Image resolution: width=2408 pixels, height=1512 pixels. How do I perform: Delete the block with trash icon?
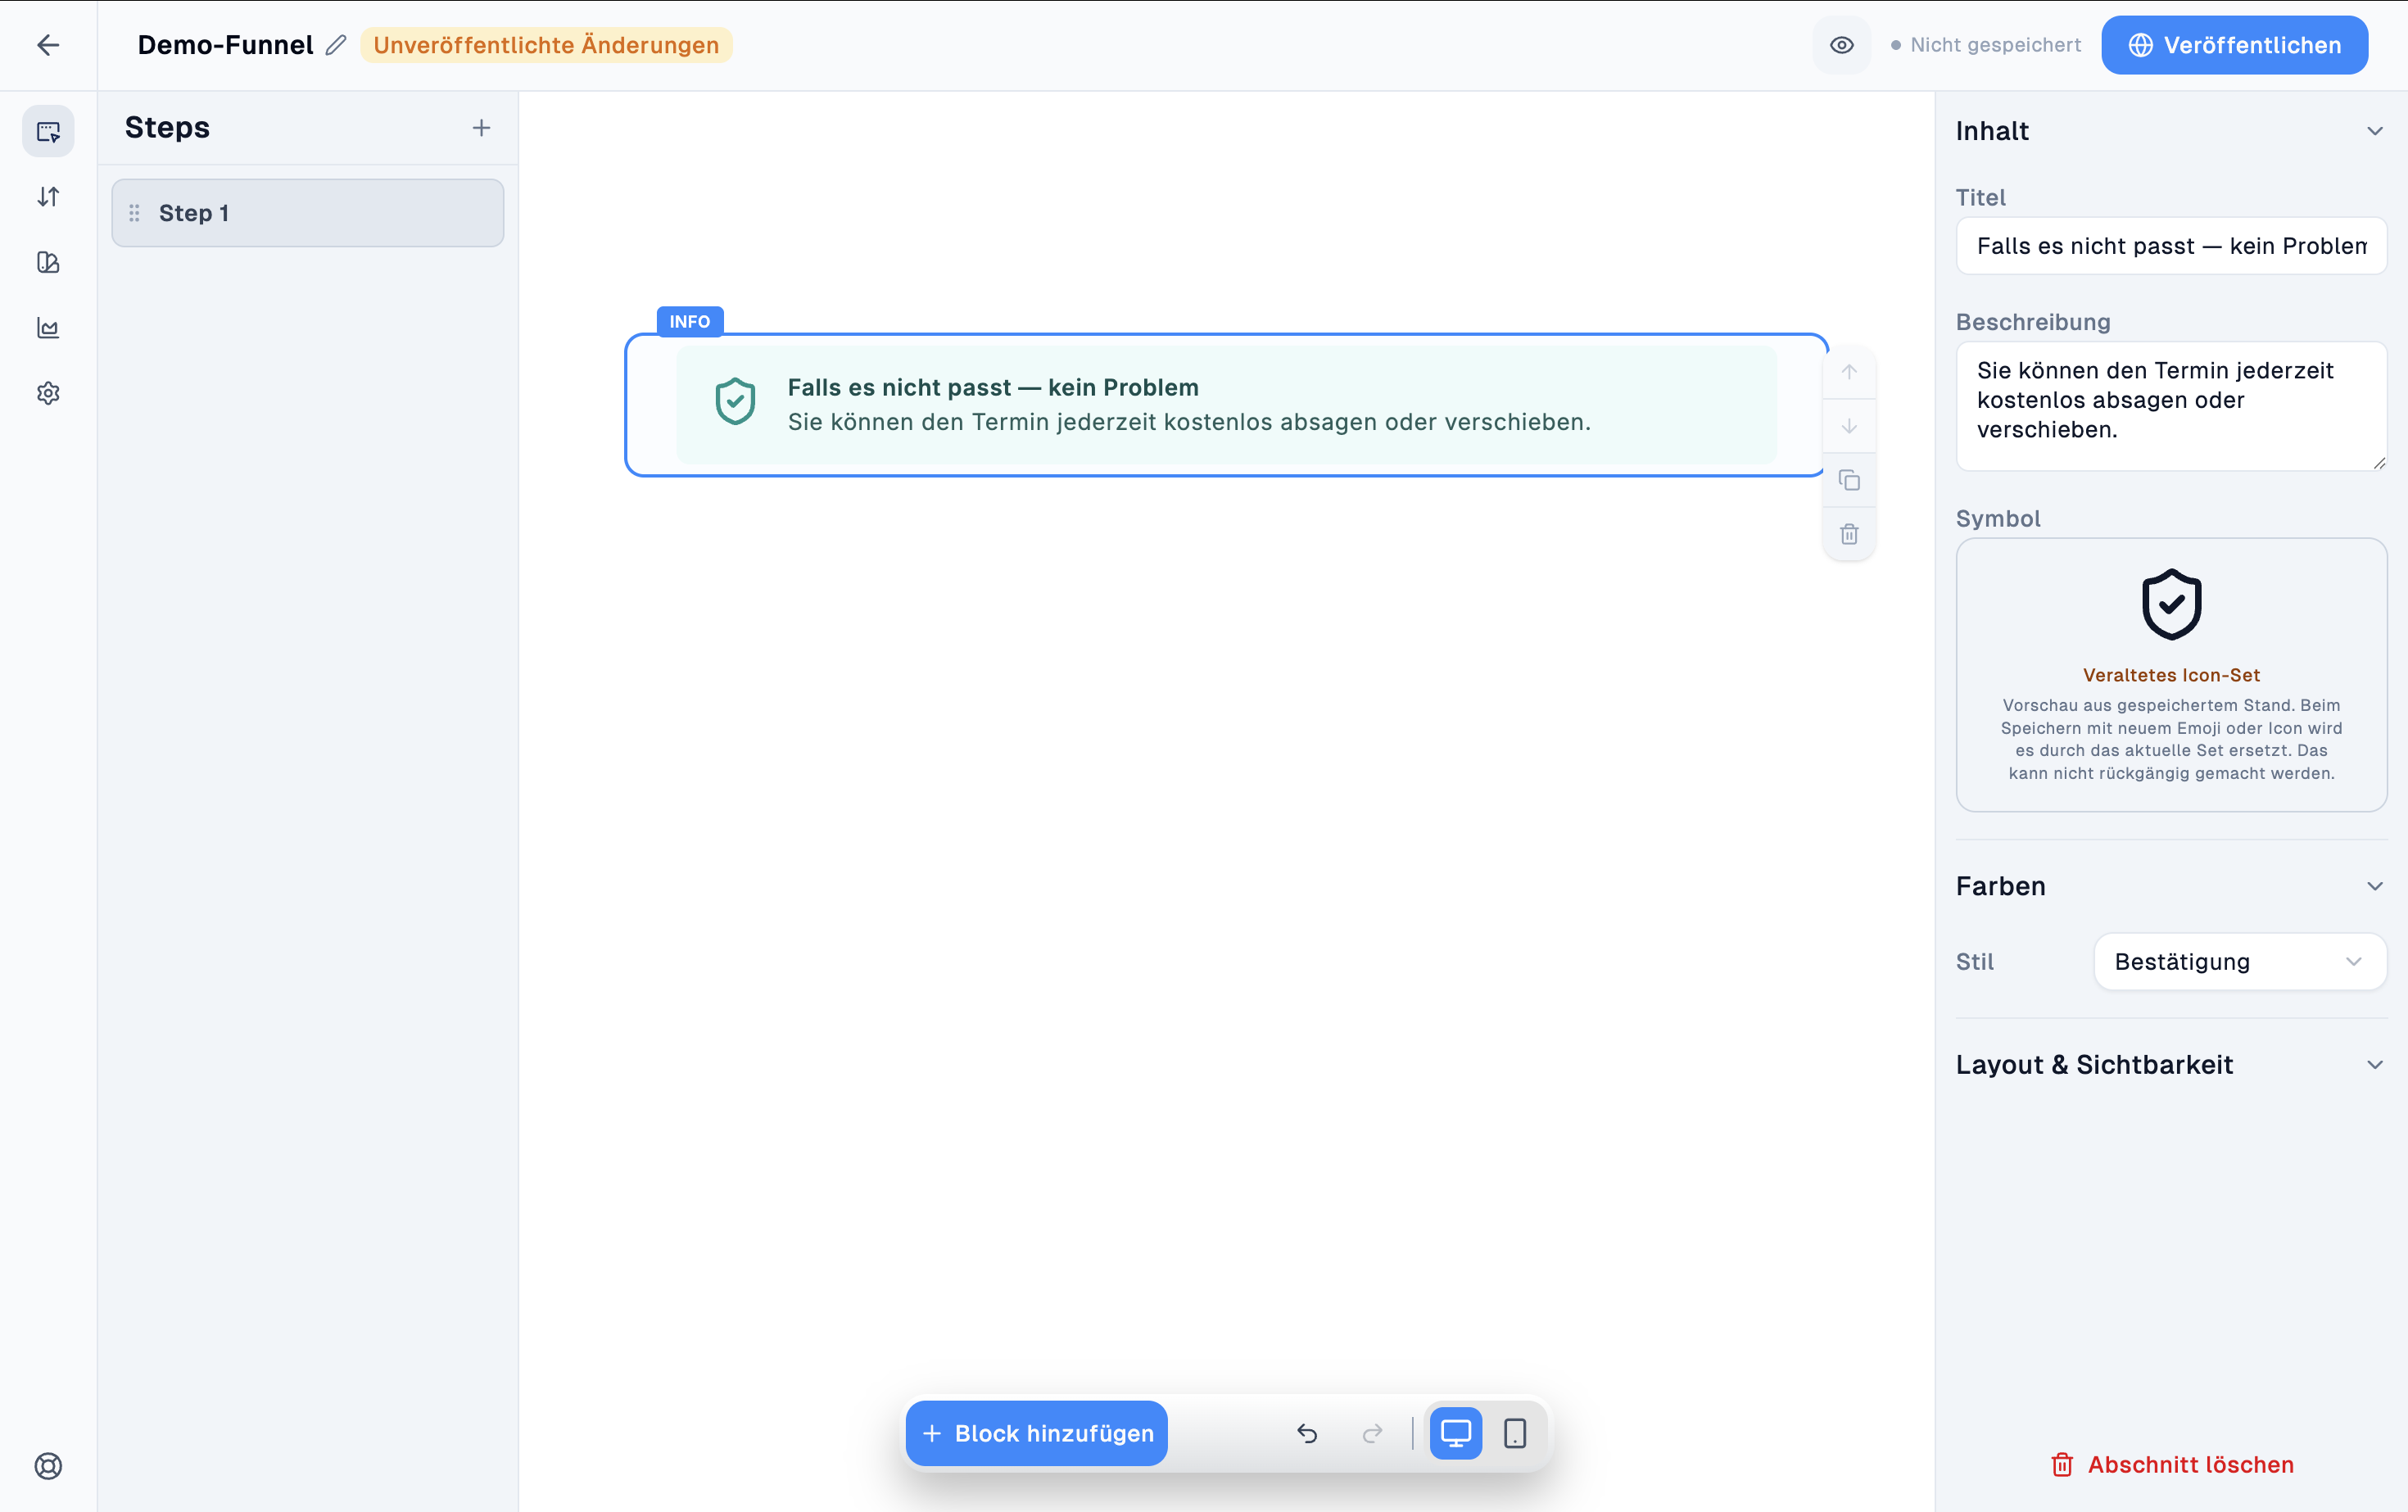1849,534
